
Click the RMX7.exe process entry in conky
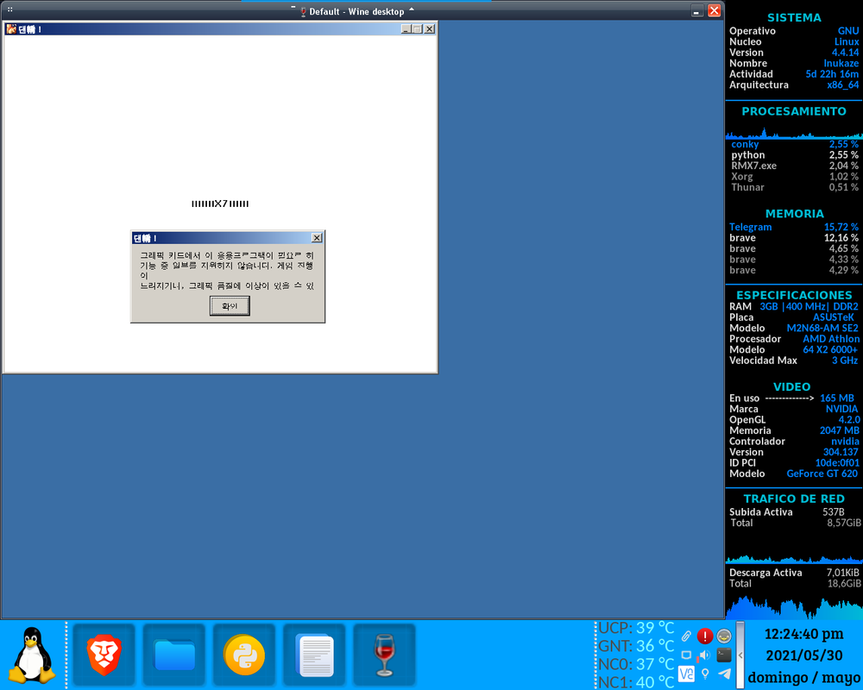click(753, 166)
